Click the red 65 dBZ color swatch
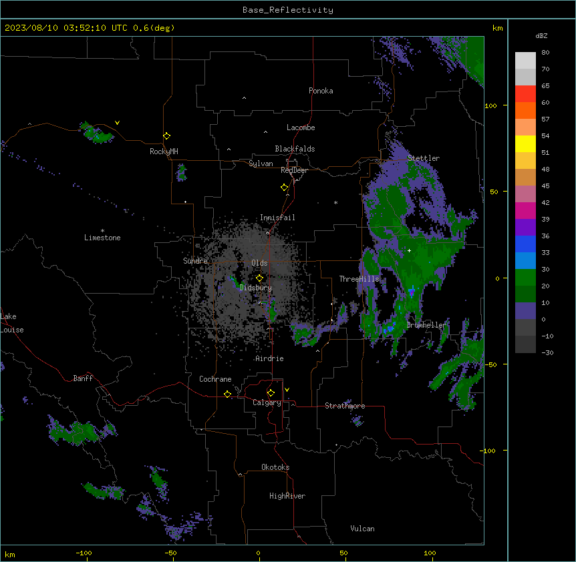Screen dimensions: 576x562 click(525, 94)
